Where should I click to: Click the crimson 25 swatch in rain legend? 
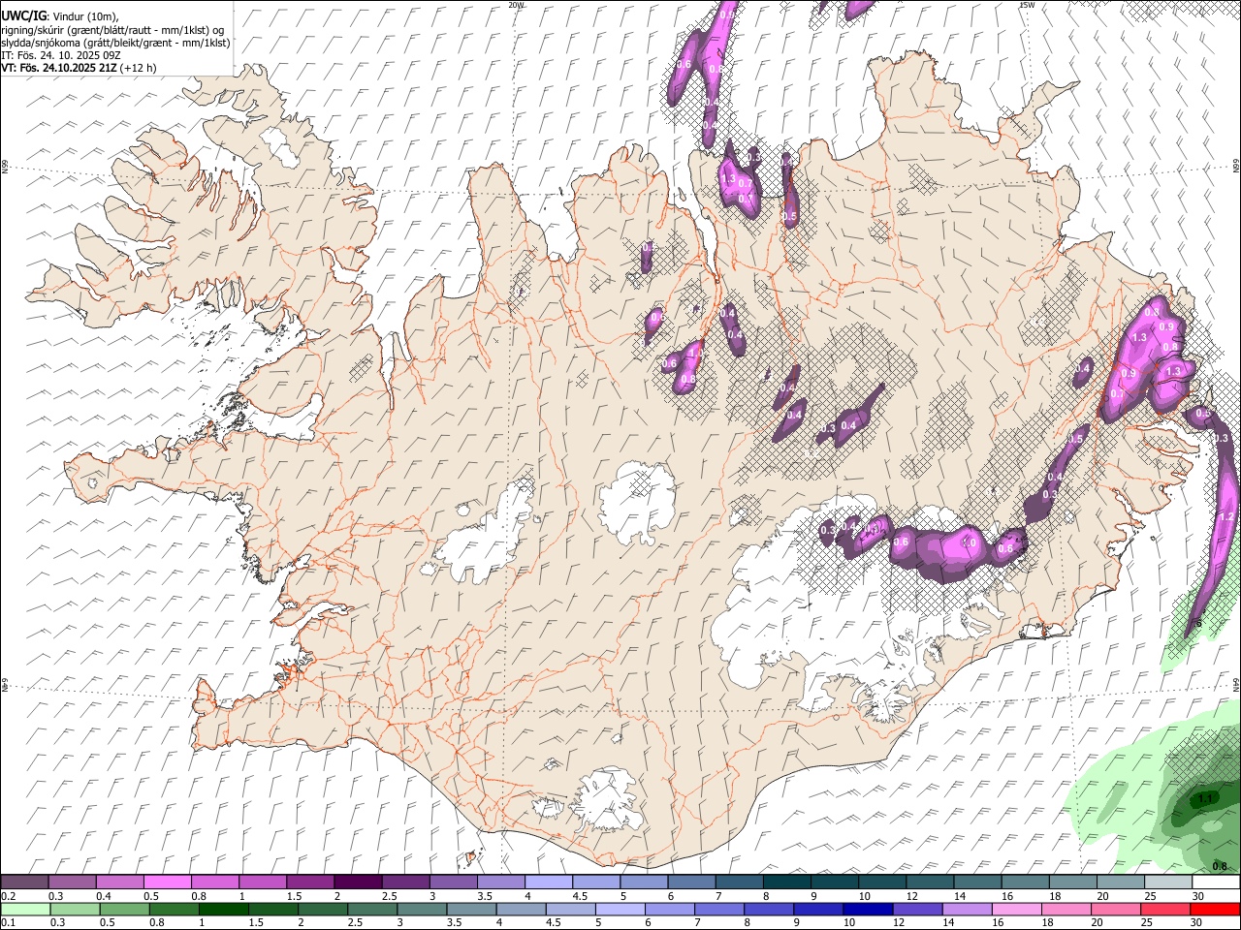click(x=1164, y=909)
